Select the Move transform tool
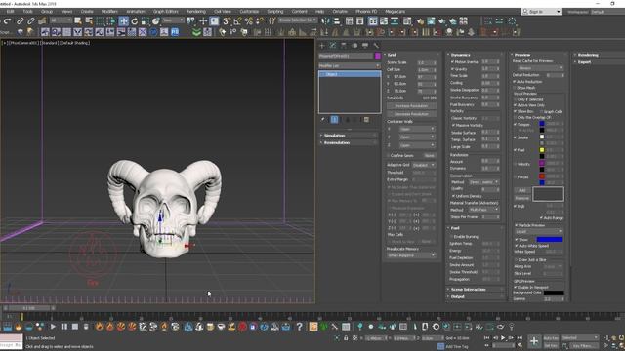The width and height of the screenshot is (625, 351). (x=124, y=21)
